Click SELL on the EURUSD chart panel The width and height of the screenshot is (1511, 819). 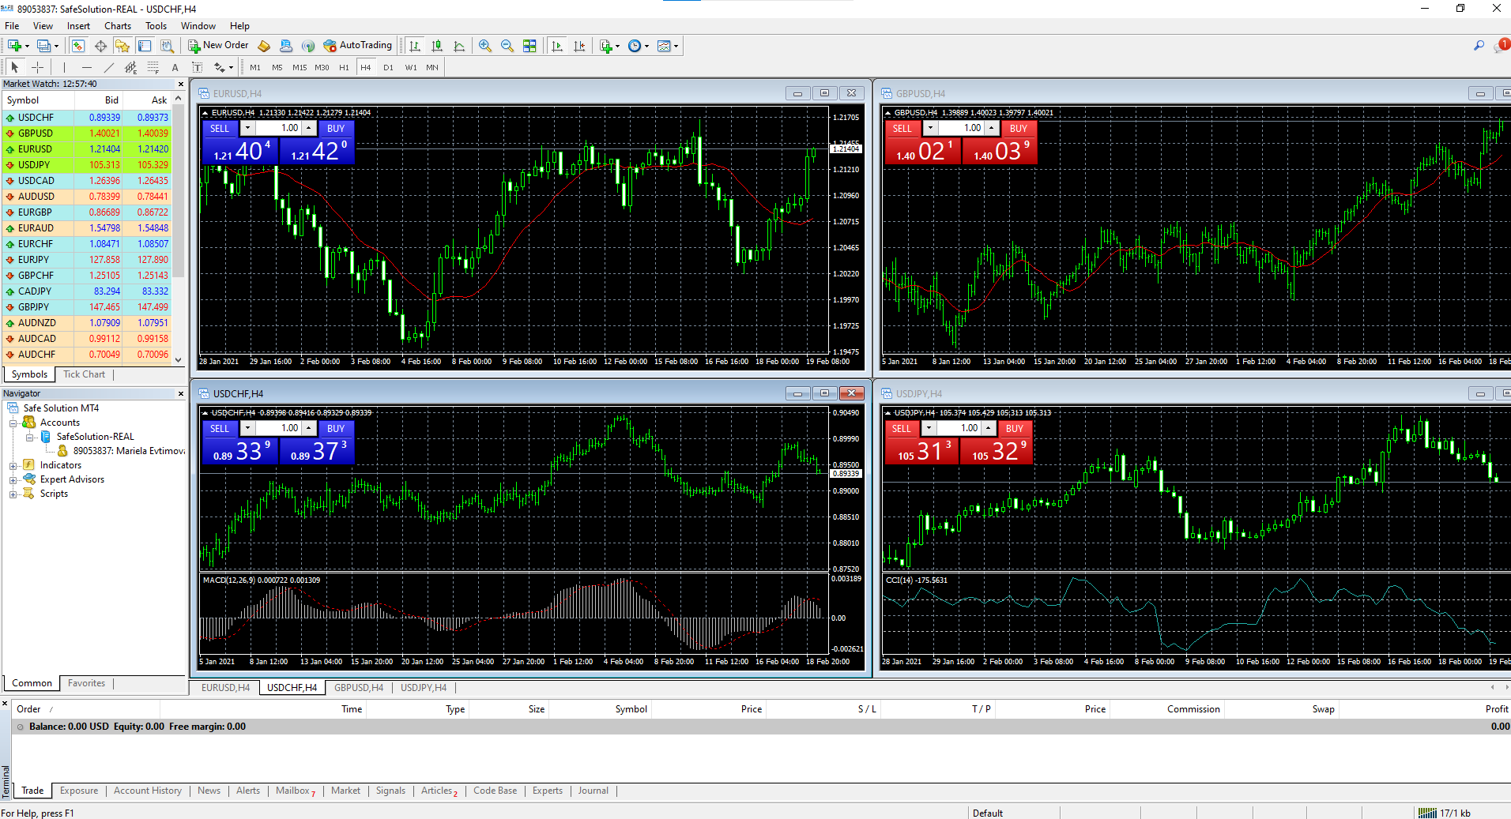tap(220, 128)
